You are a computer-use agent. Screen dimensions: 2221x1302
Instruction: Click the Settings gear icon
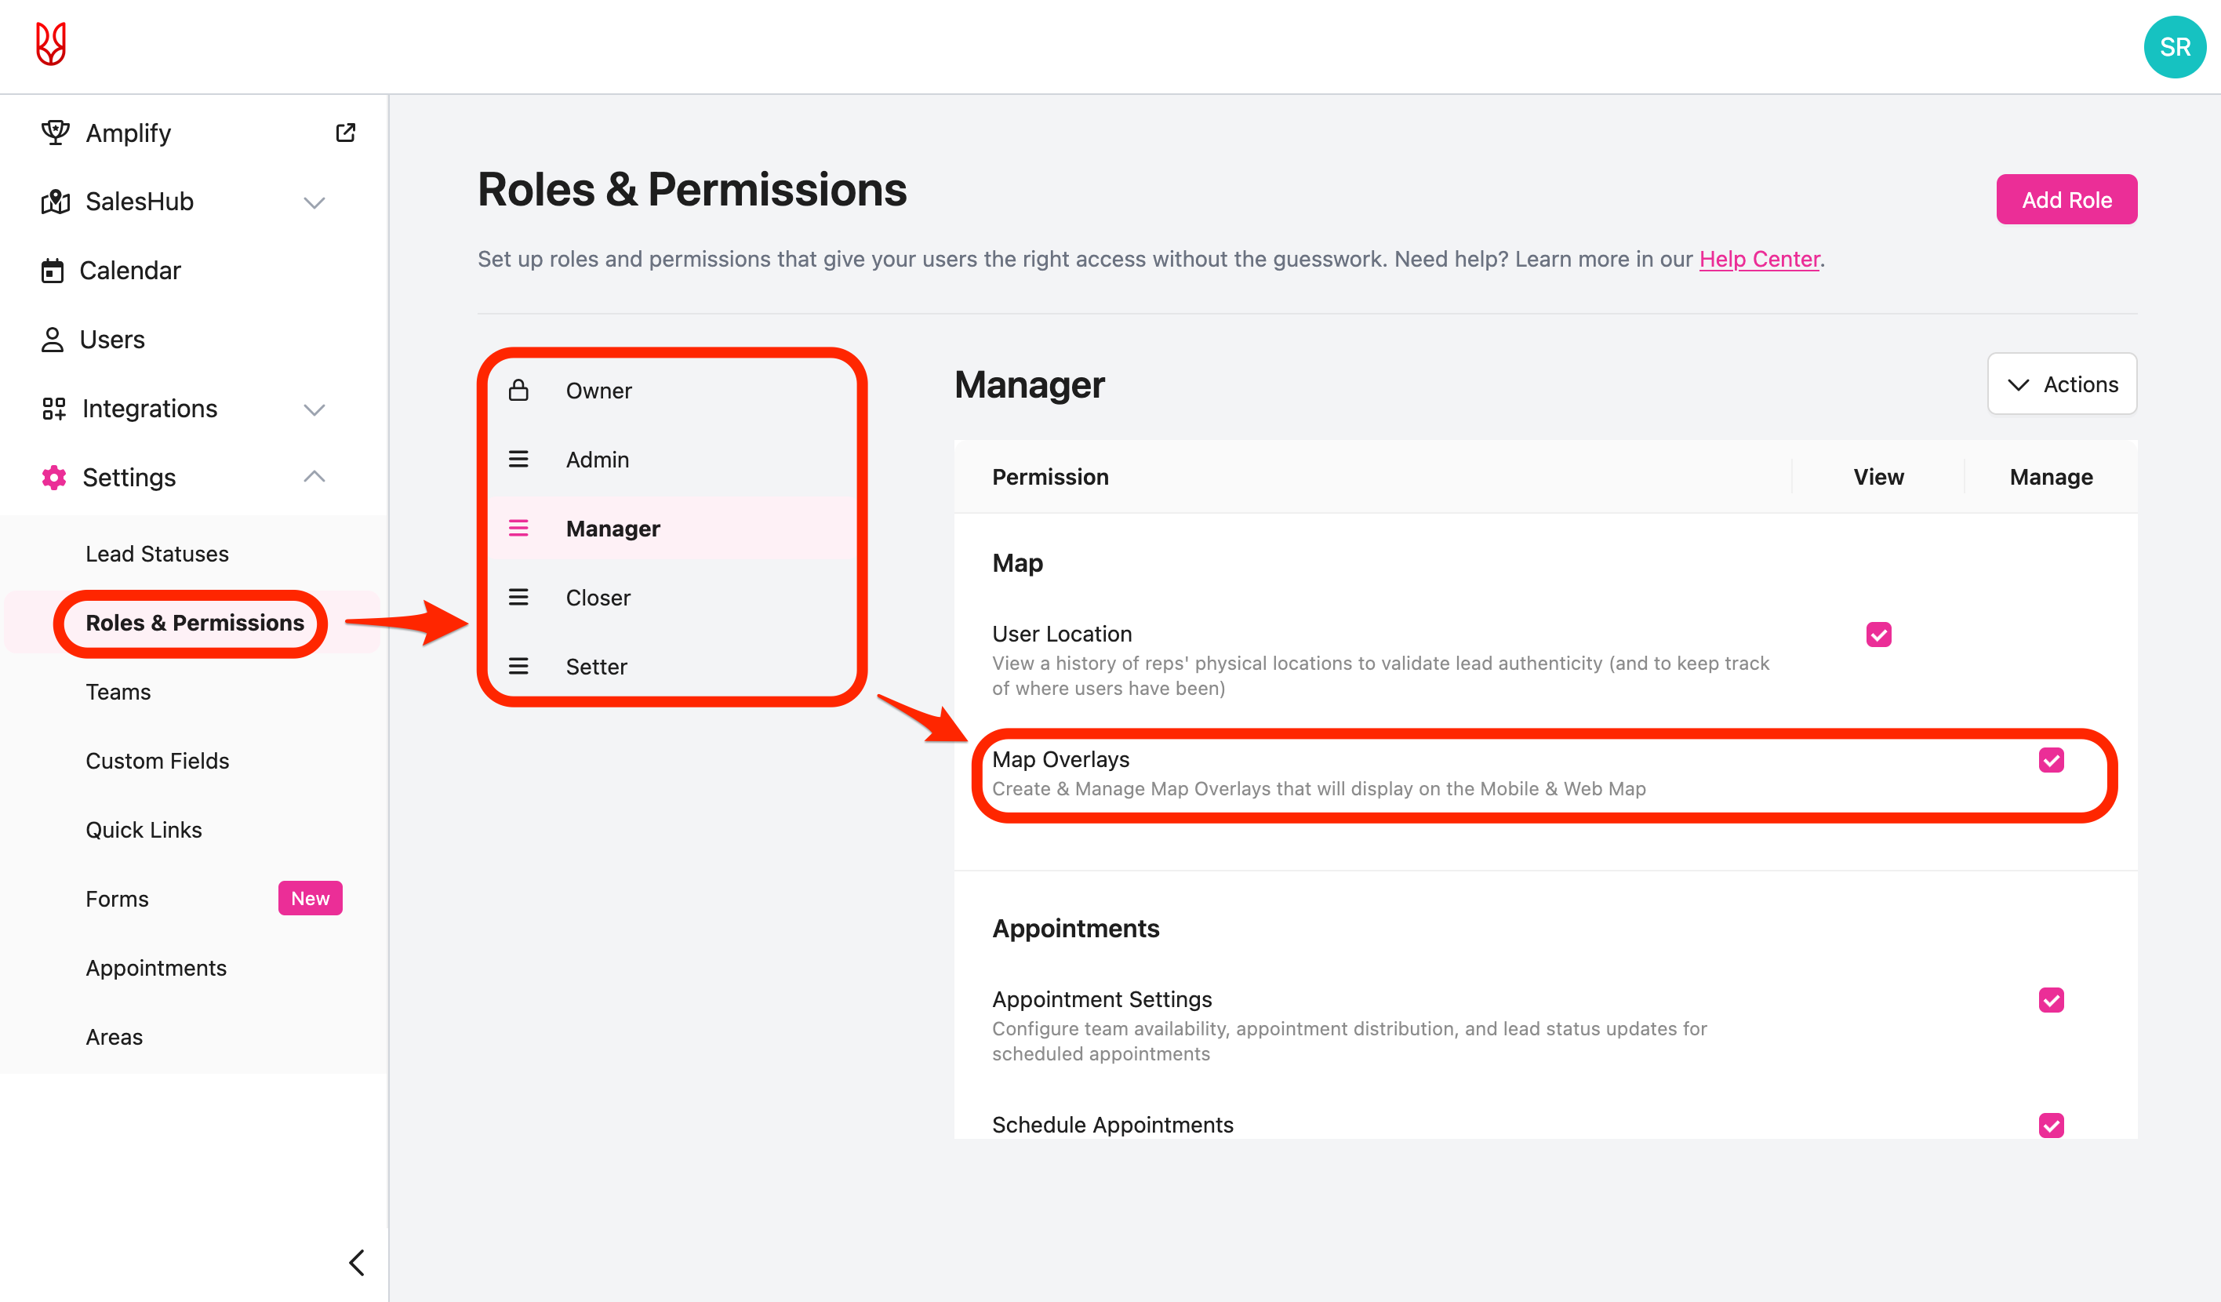click(54, 477)
